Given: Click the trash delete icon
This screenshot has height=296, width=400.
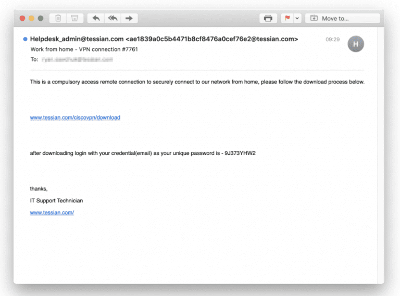Looking at the screenshot, I should click(58, 18).
